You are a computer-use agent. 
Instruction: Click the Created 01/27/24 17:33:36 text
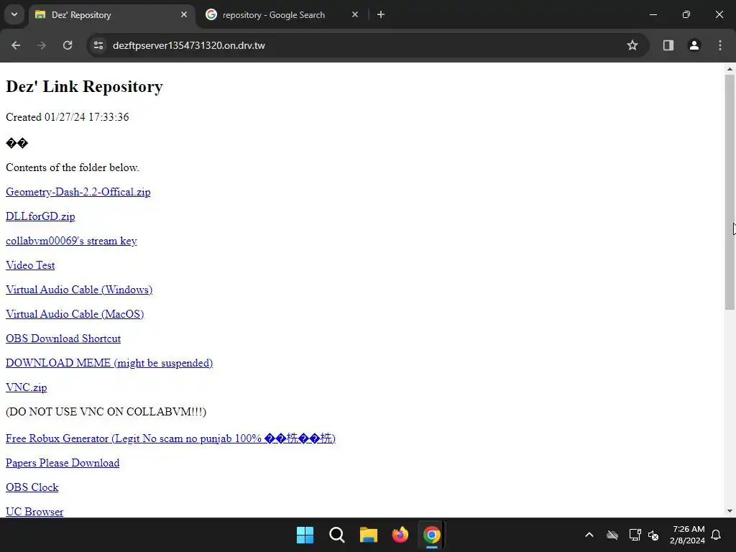[x=67, y=117]
